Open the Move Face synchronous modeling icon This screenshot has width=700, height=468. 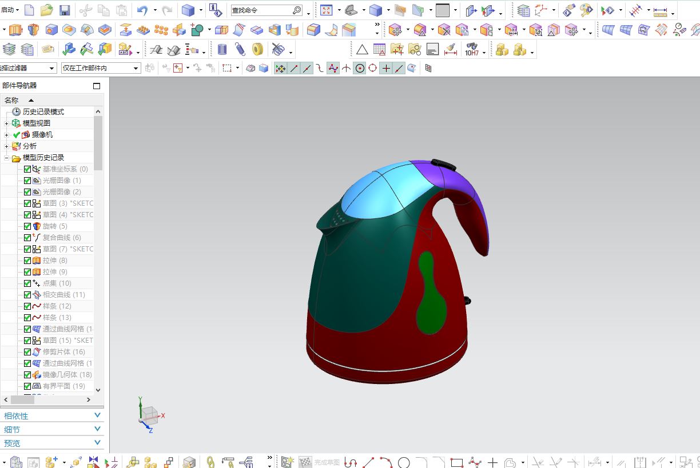395,30
